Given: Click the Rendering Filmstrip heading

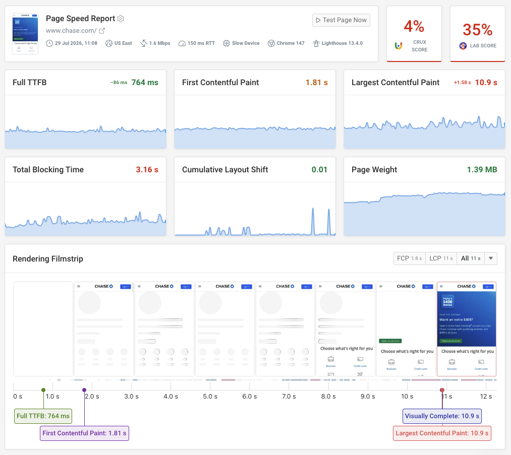Looking at the screenshot, I should coord(48,259).
